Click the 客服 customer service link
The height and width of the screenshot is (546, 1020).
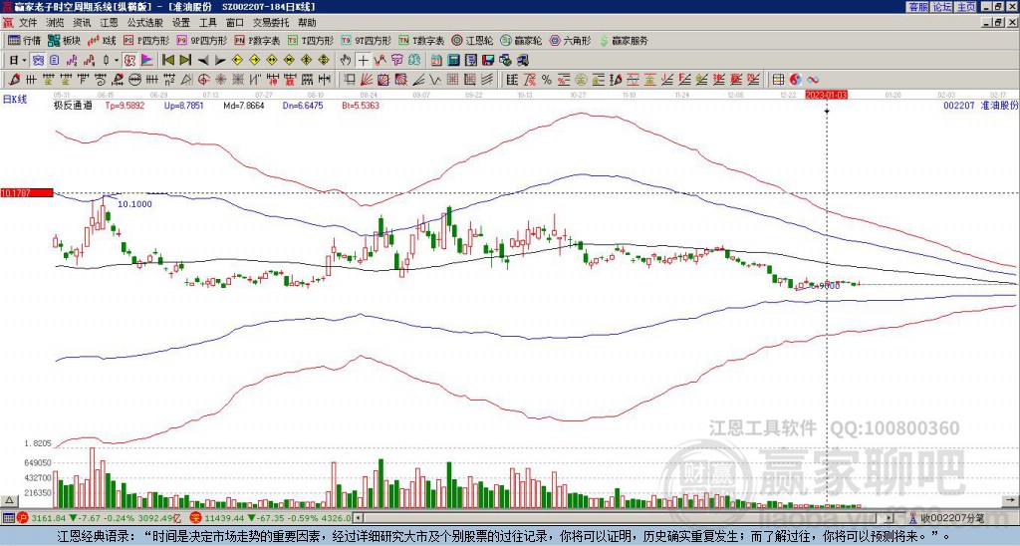tap(917, 7)
